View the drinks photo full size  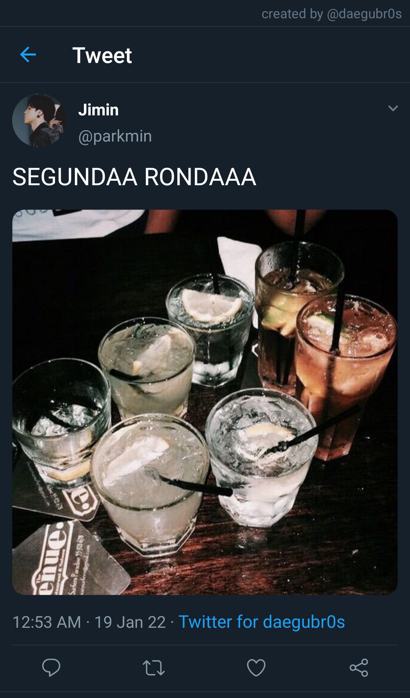[x=205, y=402]
